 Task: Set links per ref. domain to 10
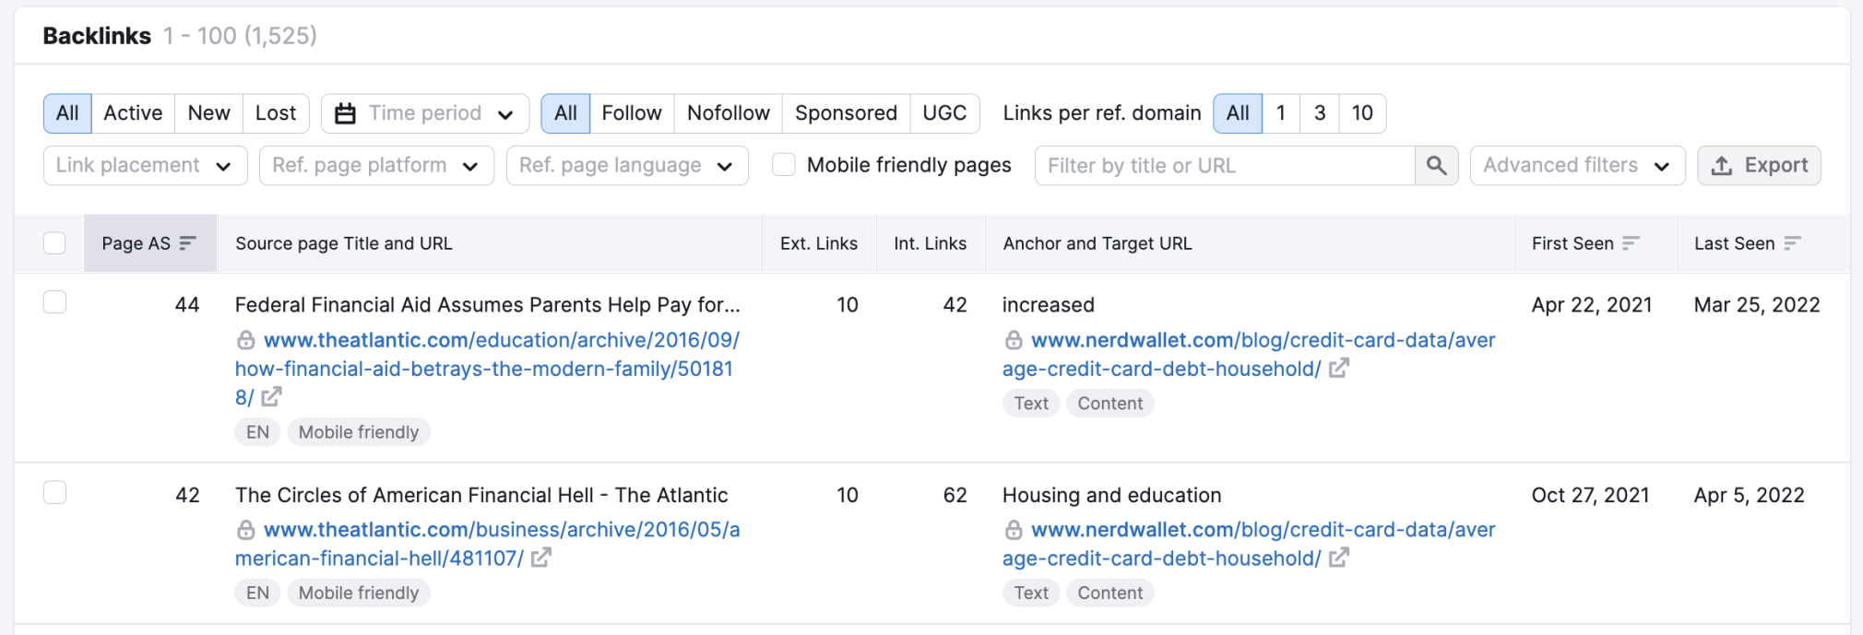(1361, 113)
